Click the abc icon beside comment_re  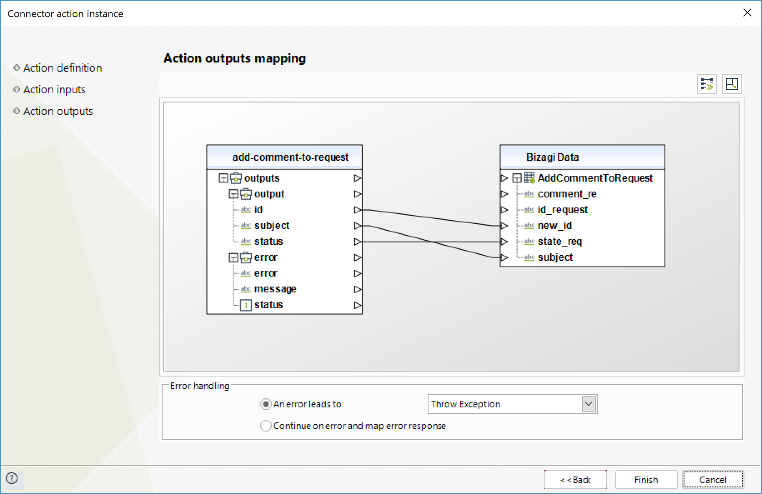(529, 194)
